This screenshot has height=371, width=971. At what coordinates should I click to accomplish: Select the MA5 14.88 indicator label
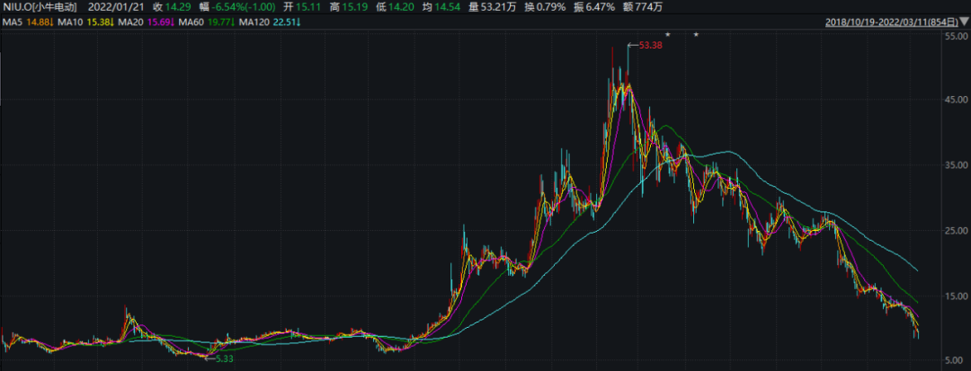tap(27, 22)
